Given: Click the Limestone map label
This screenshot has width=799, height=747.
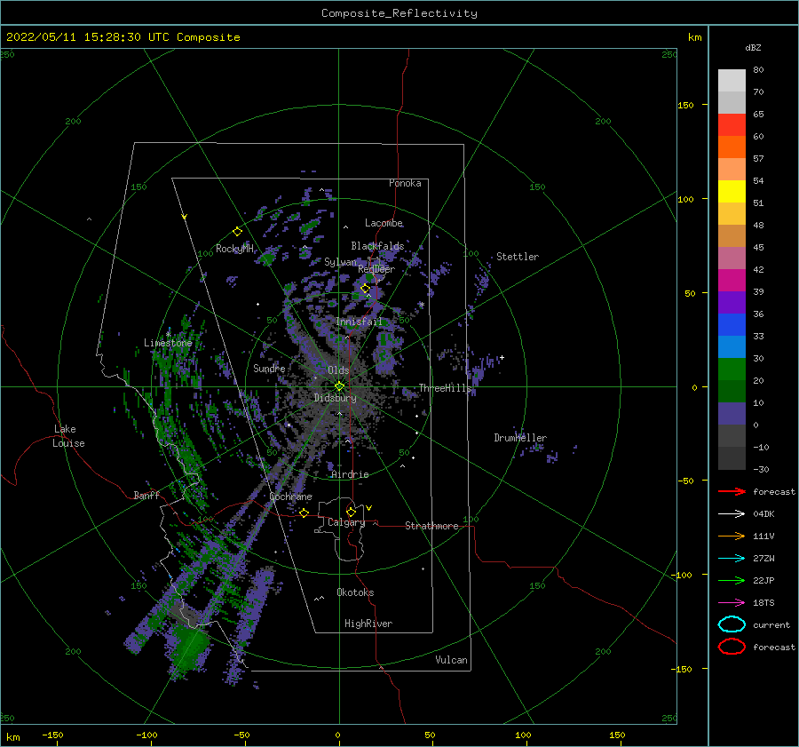Looking at the screenshot, I should click(168, 343).
